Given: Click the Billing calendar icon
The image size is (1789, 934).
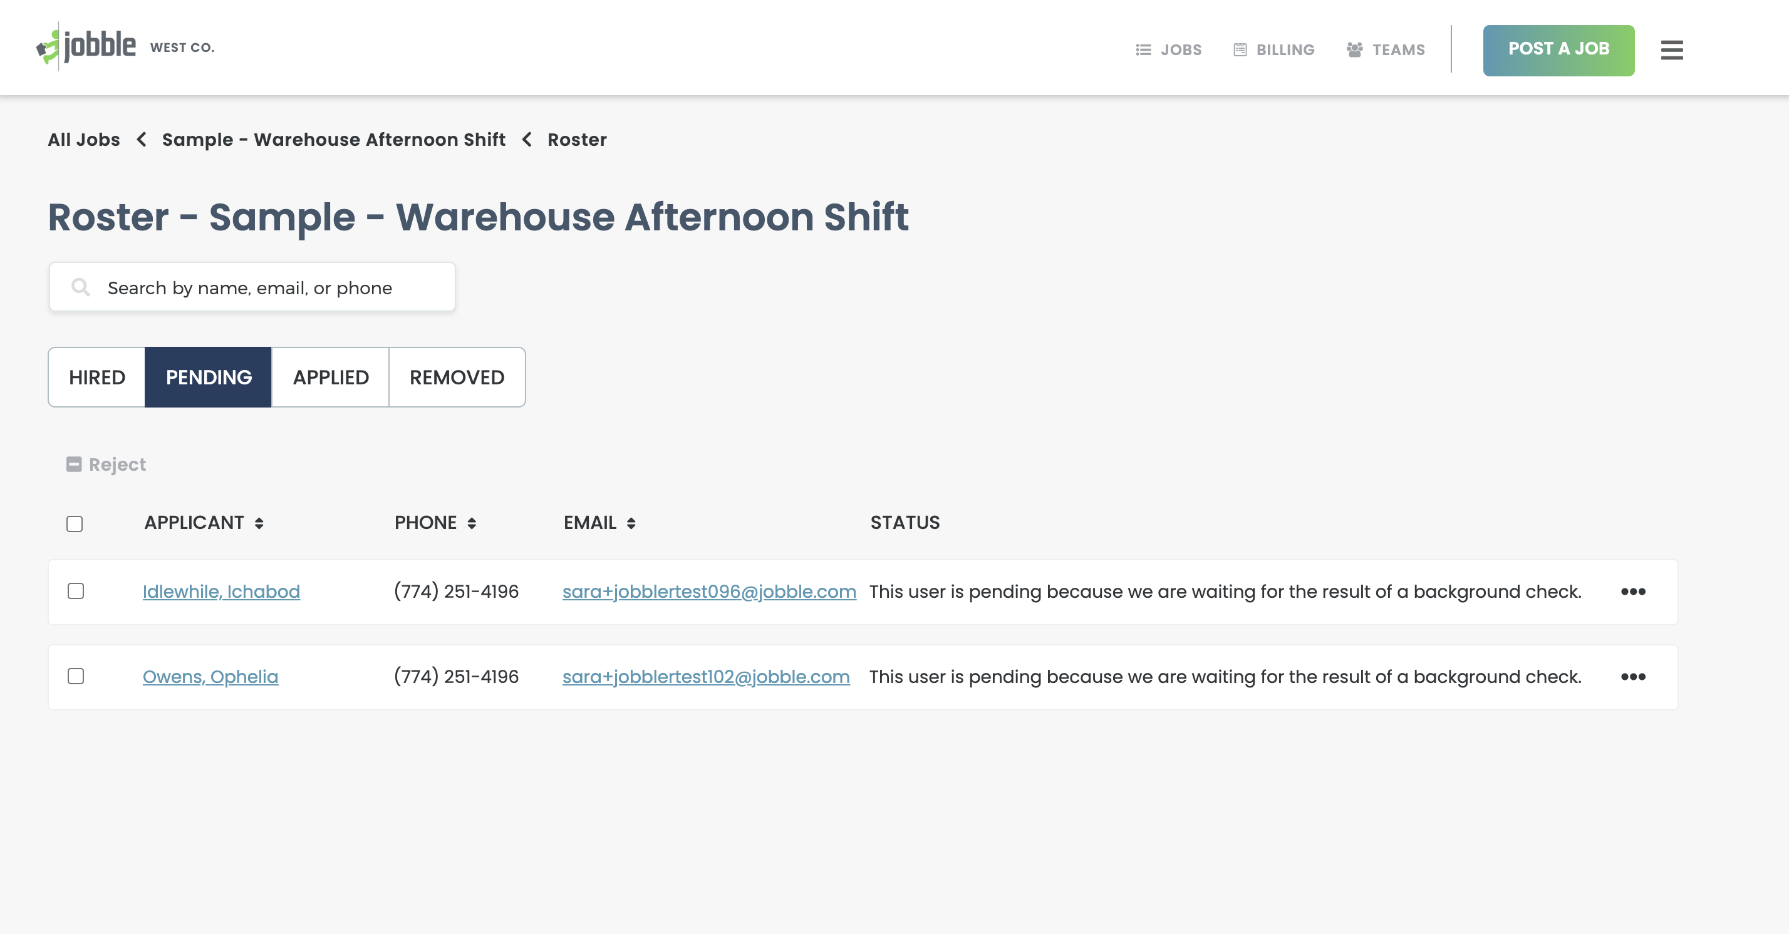Looking at the screenshot, I should coord(1240,50).
